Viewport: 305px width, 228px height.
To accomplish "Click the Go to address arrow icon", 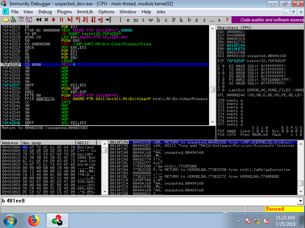I will tap(109, 20).
